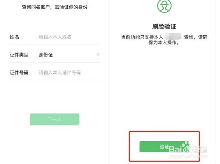Image resolution: width=220 pixels, height=164 pixels.
Task: Tap the green 验证 button
Action: point(164,147)
